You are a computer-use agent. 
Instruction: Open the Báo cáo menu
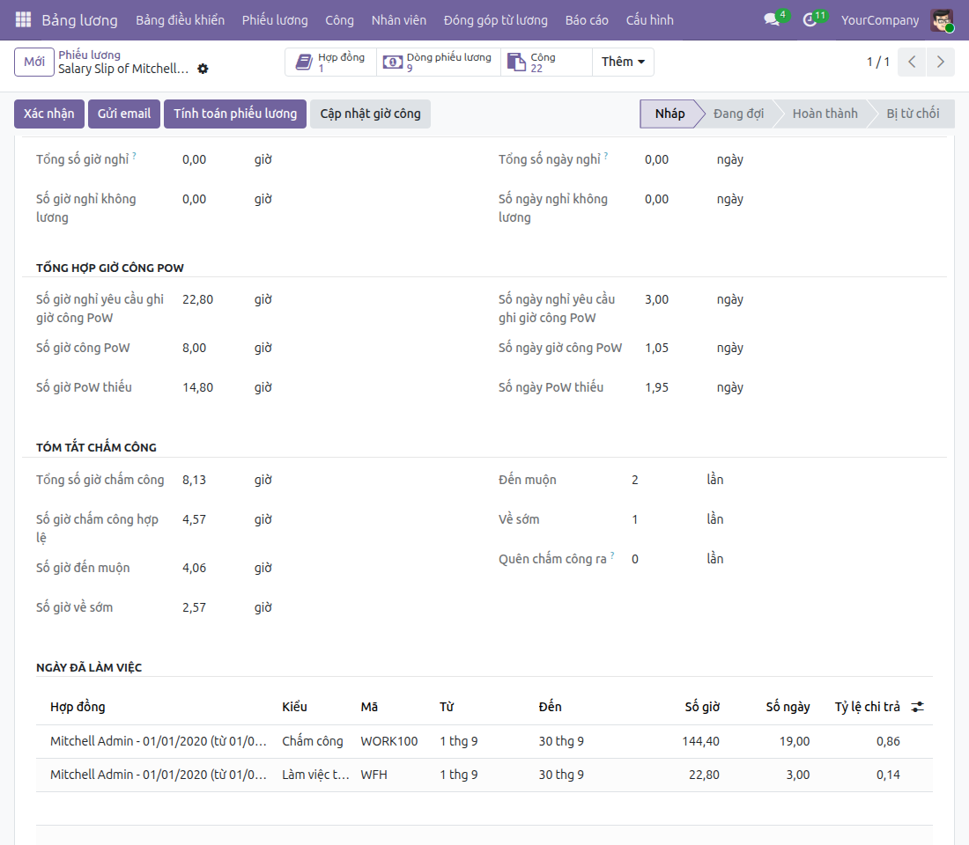click(587, 19)
